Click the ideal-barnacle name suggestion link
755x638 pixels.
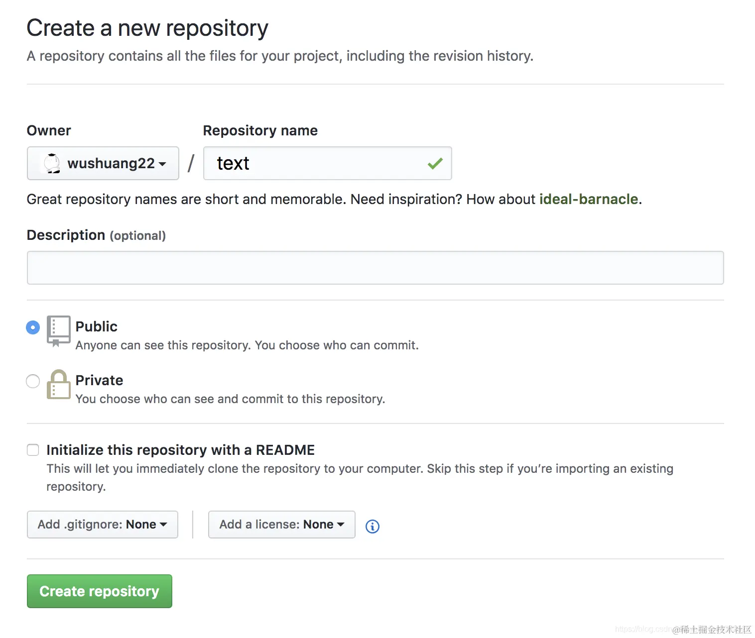[x=588, y=199]
